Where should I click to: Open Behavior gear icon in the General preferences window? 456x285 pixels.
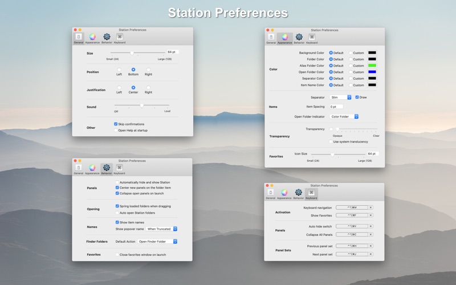coord(107,36)
